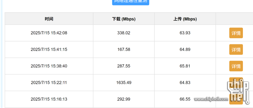Click the 338.02 download speed value

pos(124,33)
